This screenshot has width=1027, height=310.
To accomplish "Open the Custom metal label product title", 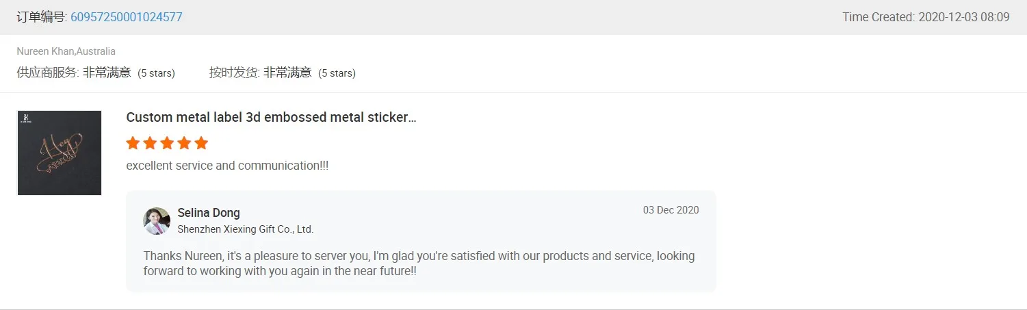I will coord(271,117).
